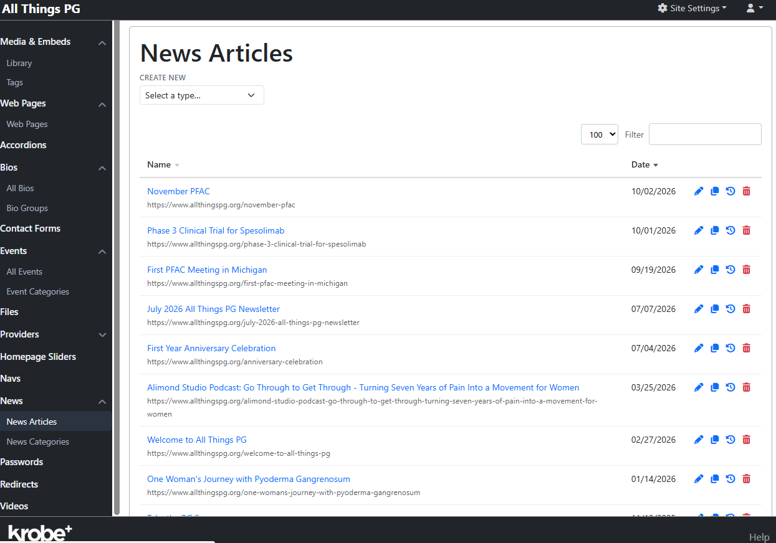The image size is (776, 543).
Task: Open Tags under Media & Embeds
Action: pyautogui.click(x=15, y=82)
